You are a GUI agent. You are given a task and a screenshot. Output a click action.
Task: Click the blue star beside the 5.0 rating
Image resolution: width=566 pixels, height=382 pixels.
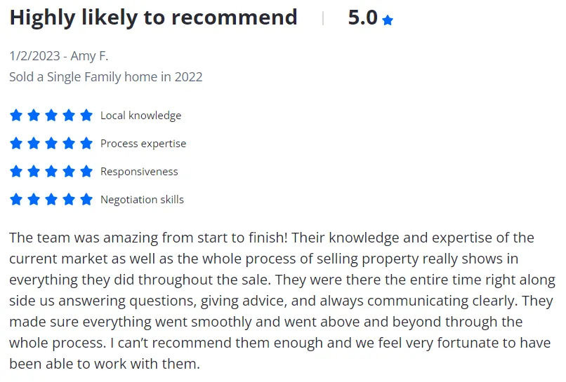pos(388,20)
